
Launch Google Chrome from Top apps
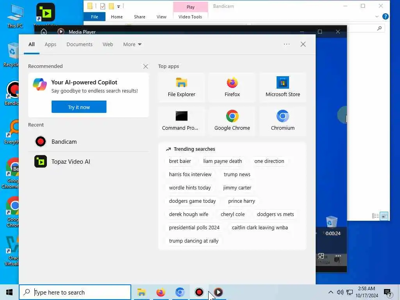(232, 121)
